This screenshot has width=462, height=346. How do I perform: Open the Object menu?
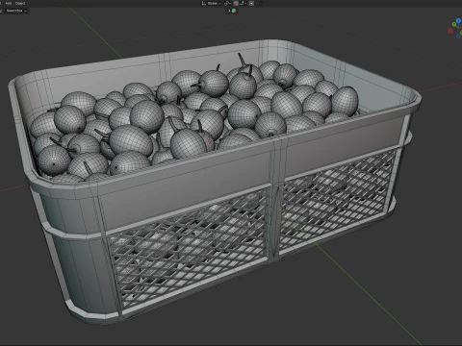click(20, 3)
